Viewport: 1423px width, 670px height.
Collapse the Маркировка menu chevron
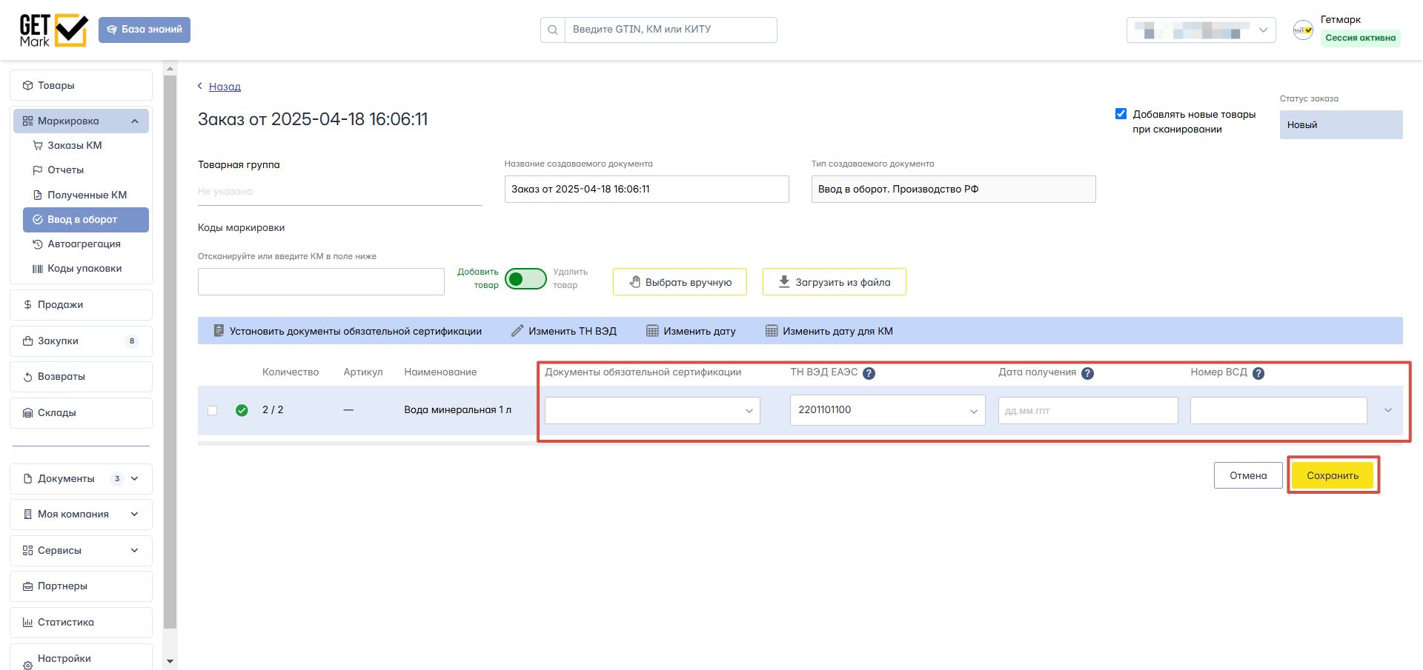click(x=135, y=121)
